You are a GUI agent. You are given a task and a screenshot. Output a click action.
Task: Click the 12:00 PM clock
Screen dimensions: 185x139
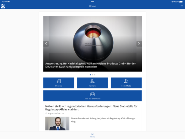point(6,2)
